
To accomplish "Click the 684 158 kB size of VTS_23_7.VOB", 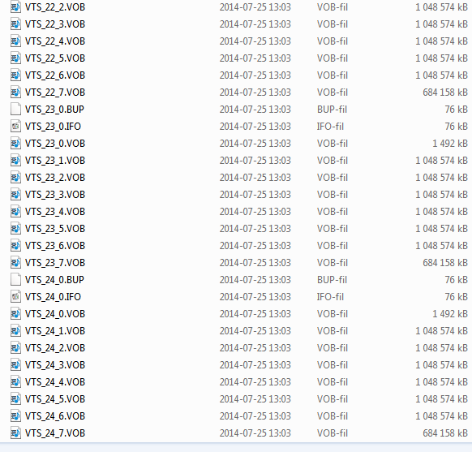I will pos(445,263).
